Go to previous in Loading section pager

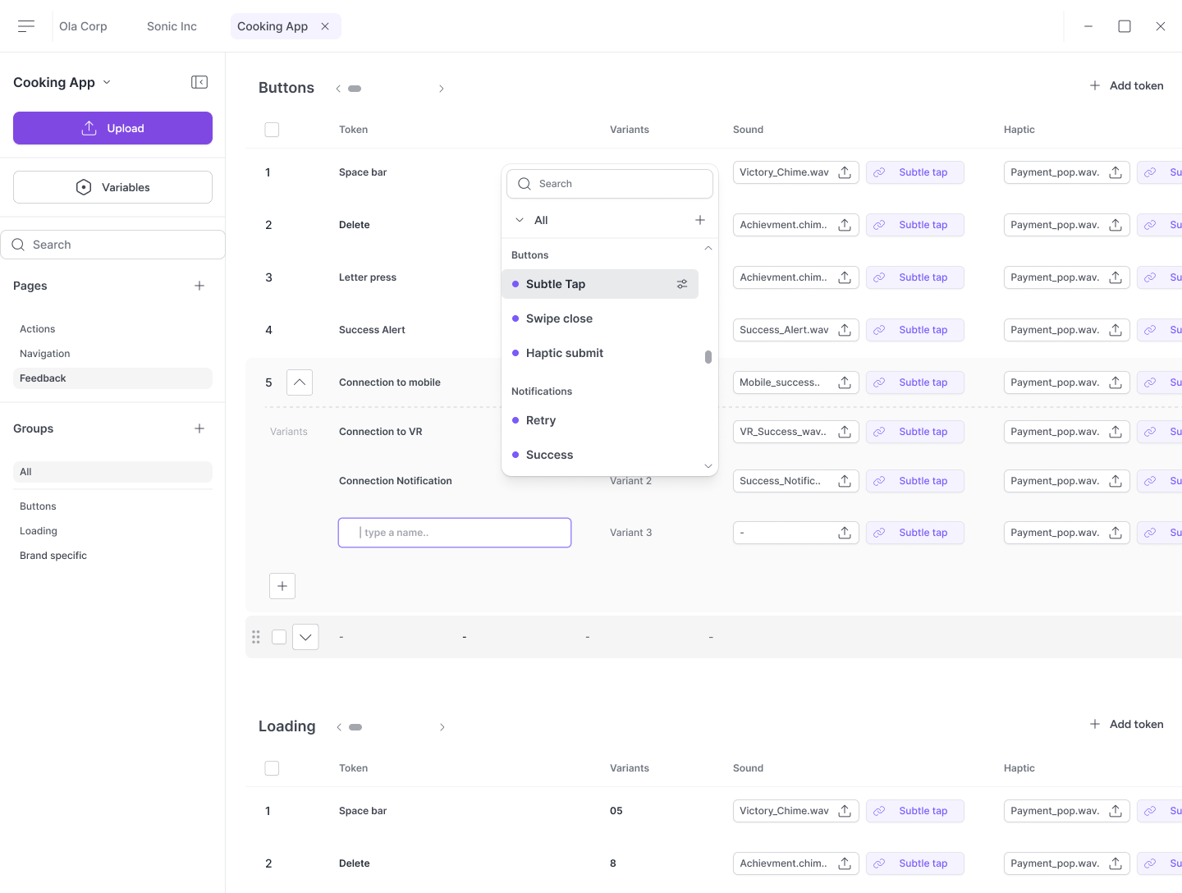point(338,727)
